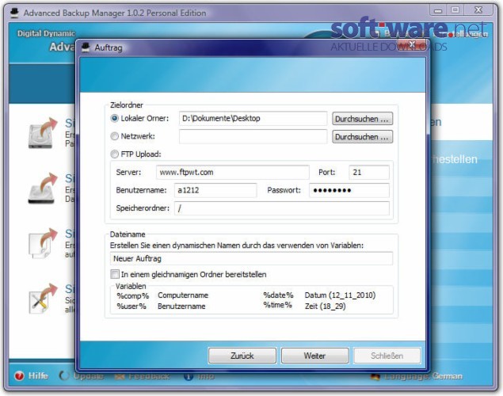Viewport: 503px width, 396px height.
Task: Go back with the Zurück button
Action: [x=242, y=356]
